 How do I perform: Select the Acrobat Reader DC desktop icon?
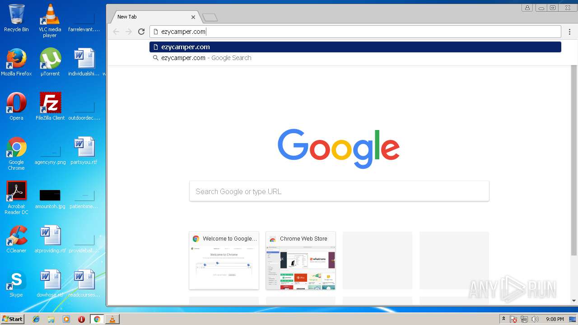tap(16, 198)
